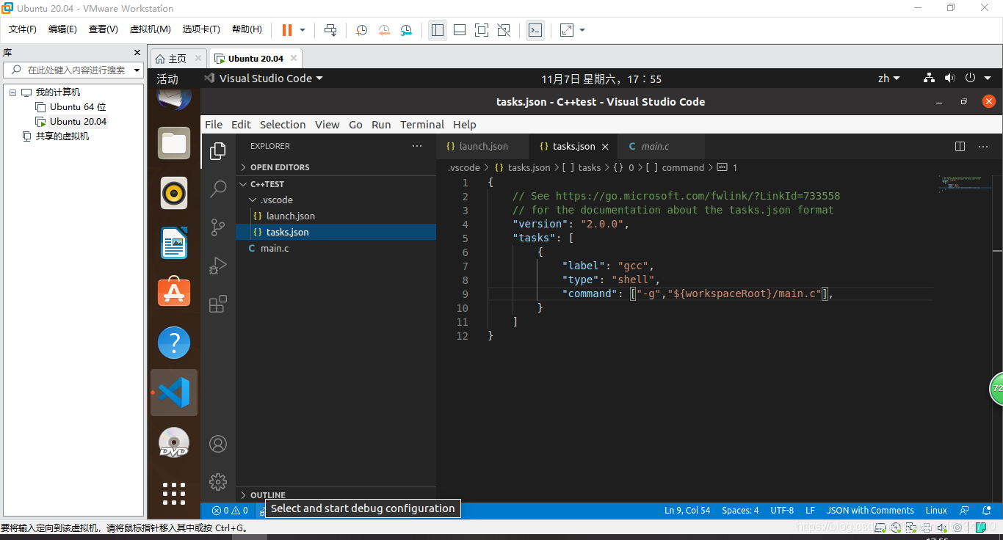This screenshot has width=1003, height=540.
Task: Open the Selection menu
Action: coord(283,125)
